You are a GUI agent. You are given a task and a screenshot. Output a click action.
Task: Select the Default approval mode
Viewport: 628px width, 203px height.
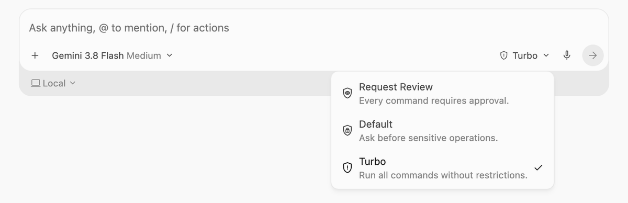(x=442, y=131)
